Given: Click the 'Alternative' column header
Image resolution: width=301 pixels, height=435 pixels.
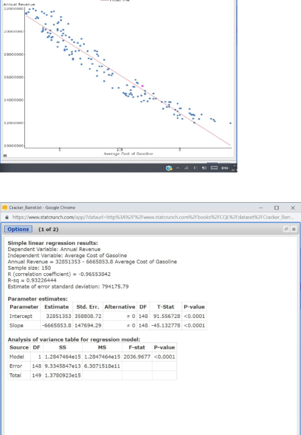Looking at the screenshot, I should 119,307.
